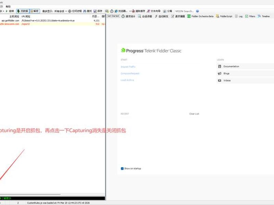
Task: Open the Log tab
Action: [x=239, y=16]
